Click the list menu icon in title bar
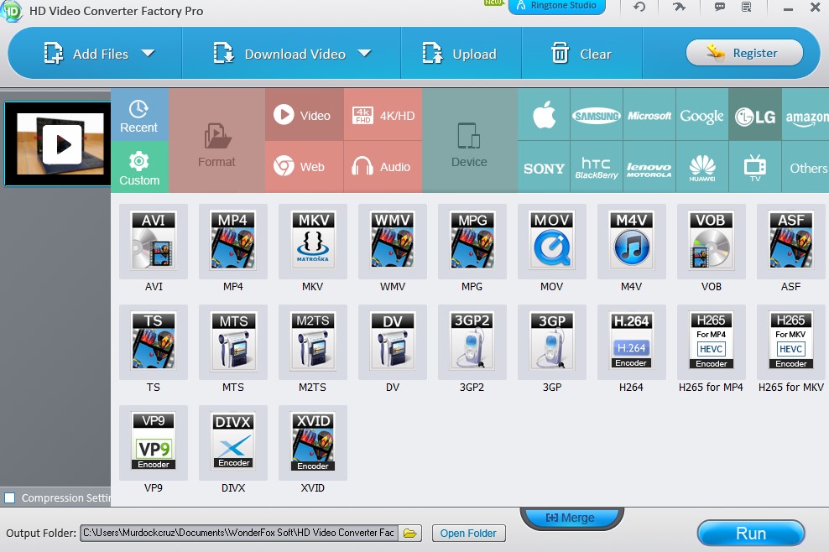The width and height of the screenshot is (829, 552). (x=747, y=7)
